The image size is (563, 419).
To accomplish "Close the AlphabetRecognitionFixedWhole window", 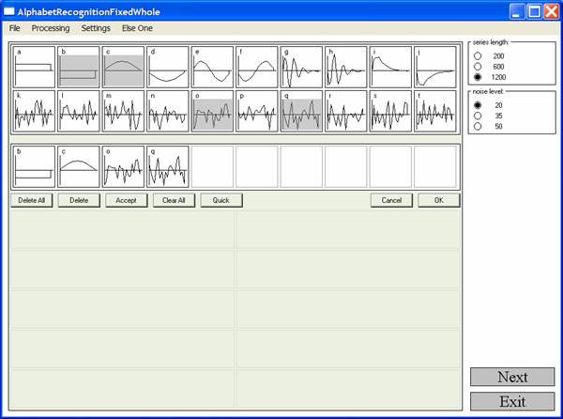I will [x=551, y=11].
